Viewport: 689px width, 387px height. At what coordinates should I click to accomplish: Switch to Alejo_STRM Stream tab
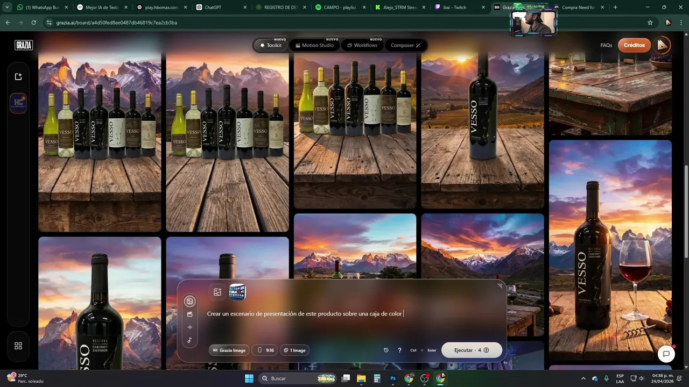pos(399,8)
